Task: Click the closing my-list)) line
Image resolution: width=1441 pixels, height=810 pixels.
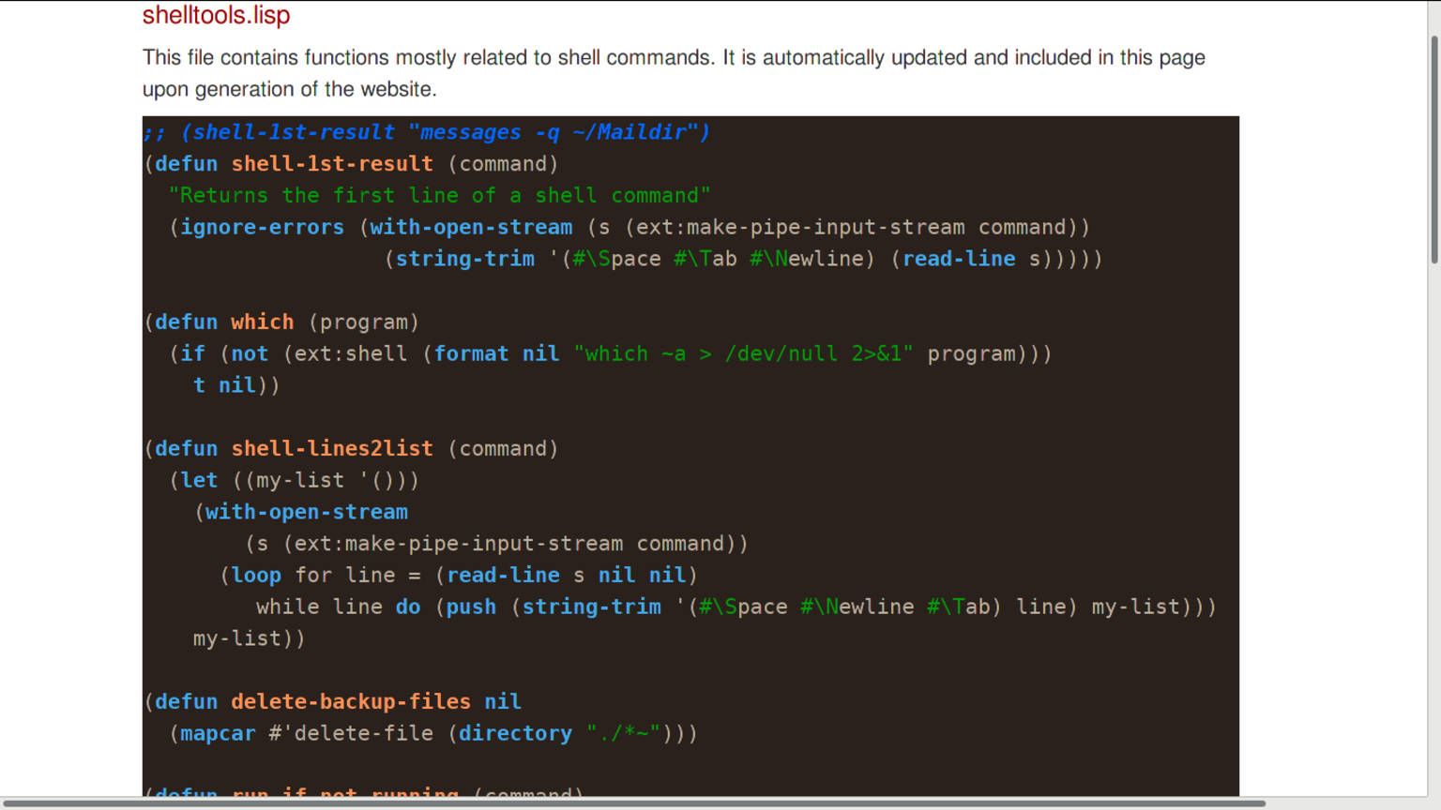Action: [250, 639]
